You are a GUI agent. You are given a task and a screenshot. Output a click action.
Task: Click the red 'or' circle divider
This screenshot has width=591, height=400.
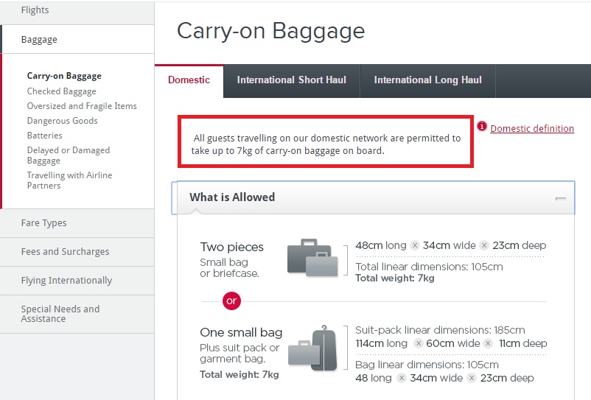coord(231,301)
